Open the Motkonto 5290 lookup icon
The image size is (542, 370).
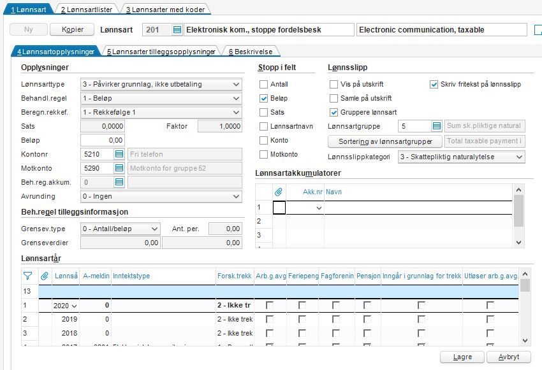click(x=119, y=168)
